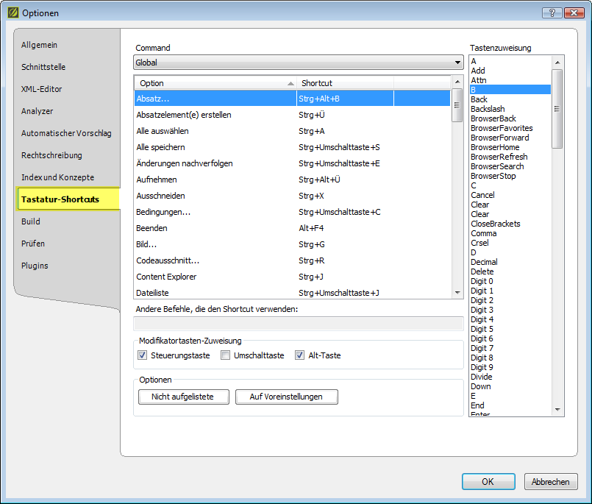592x504 pixels.
Task: Enable the Umschalttaste modifier checkbox
Action: [226, 355]
